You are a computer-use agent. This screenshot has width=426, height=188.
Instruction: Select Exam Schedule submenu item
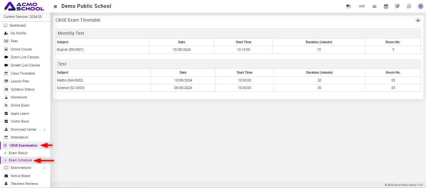[20, 160]
